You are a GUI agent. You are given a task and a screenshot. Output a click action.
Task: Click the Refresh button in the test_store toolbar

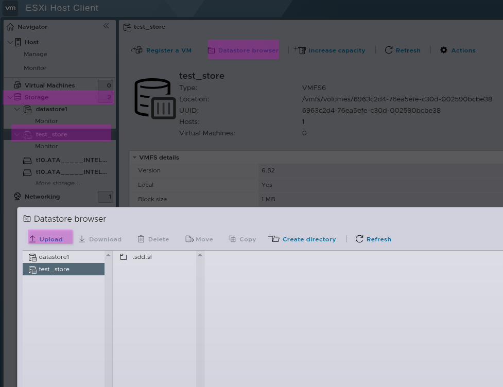point(403,50)
